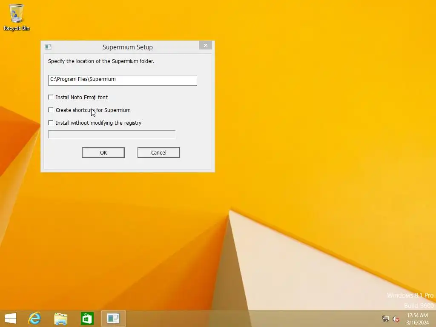Click the installation progress bar
The image size is (436, 327).
pyautogui.click(x=112, y=134)
